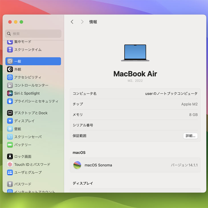
Task: Click the search magnifier icon
Action: pyautogui.click(x=9, y=34)
